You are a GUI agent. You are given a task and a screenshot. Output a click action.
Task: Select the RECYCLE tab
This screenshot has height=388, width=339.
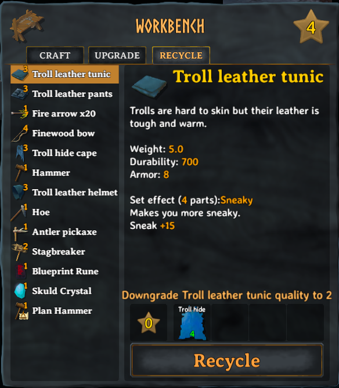click(x=181, y=56)
